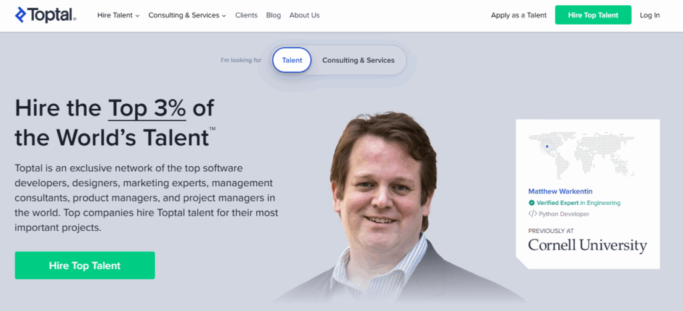
Task: Click the underlined Top 3% headline link
Action: (147, 108)
